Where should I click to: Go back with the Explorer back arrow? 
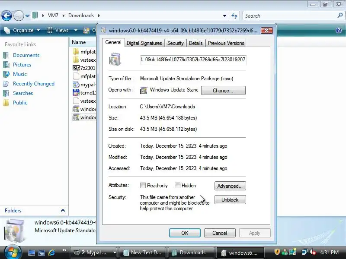[6, 16]
